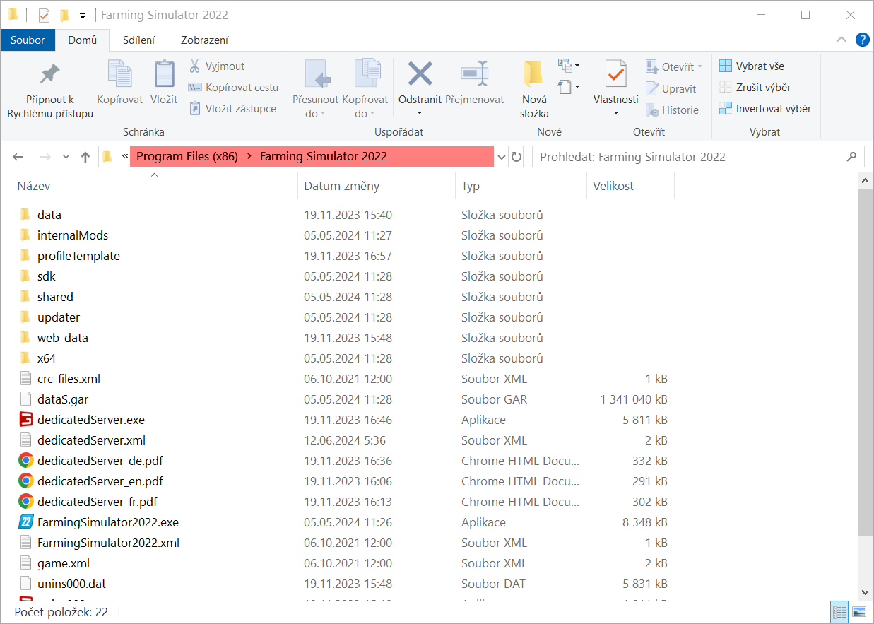Open the Přesunout do dropdown
874x624 pixels.
[x=315, y=89]
